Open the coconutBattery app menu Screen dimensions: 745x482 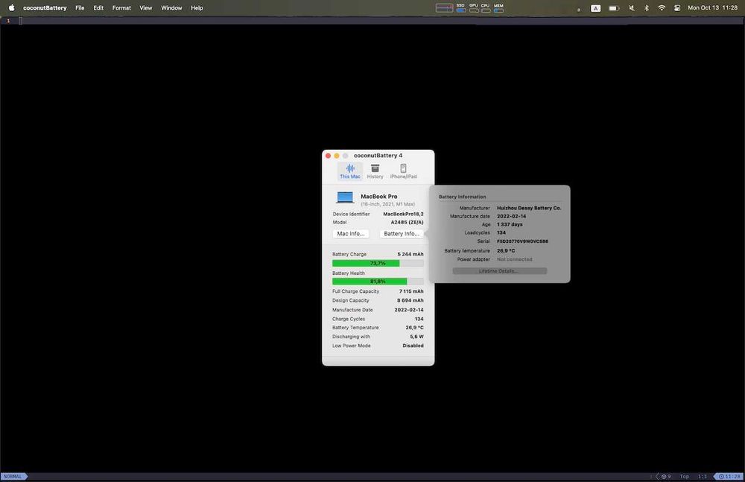click(x=45, y=7)
